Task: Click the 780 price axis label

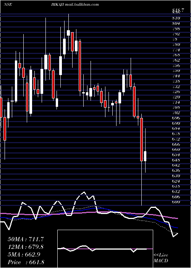Action: tap(176, 44)
